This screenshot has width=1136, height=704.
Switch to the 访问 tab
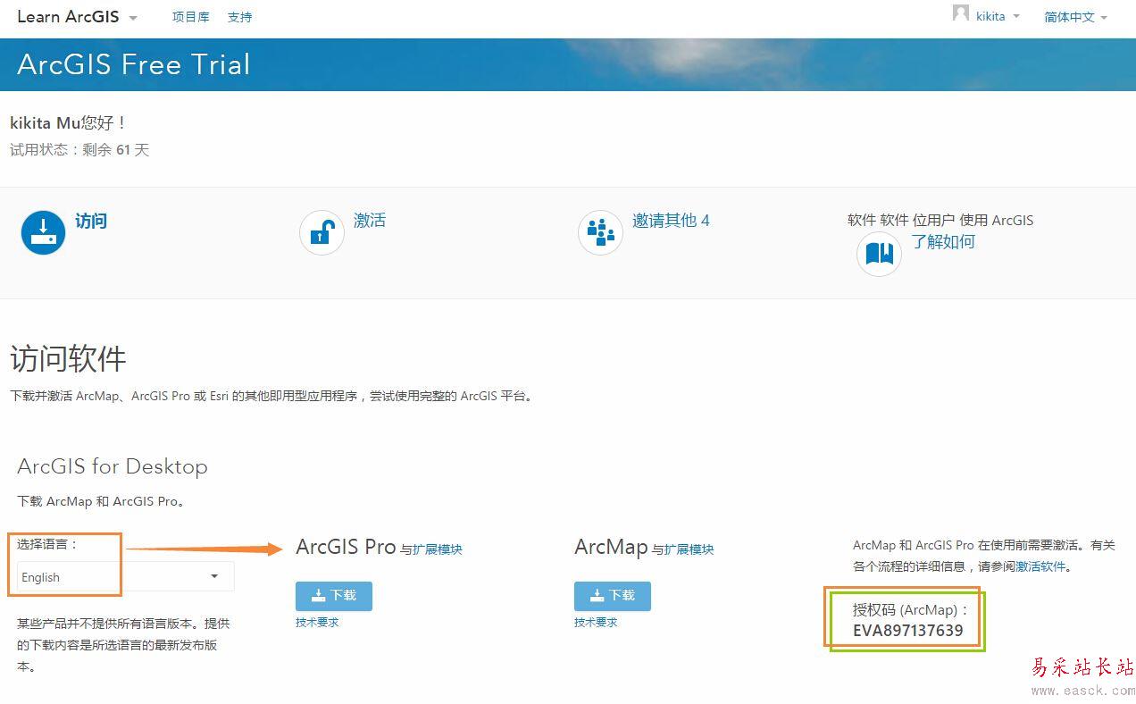(91, 221)
